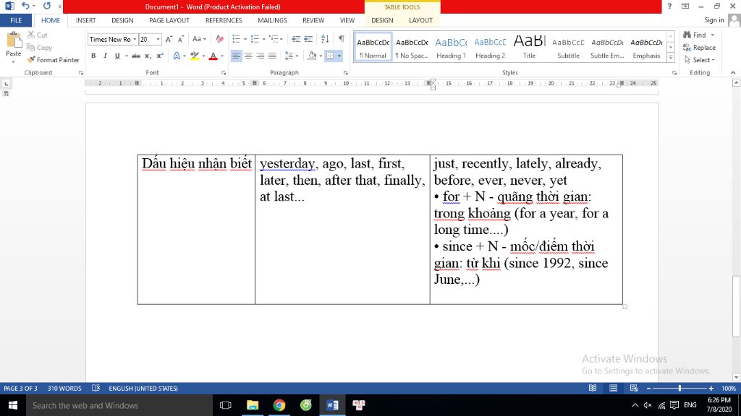Show paragraph marks and hidden symbols

coord(342,39)
